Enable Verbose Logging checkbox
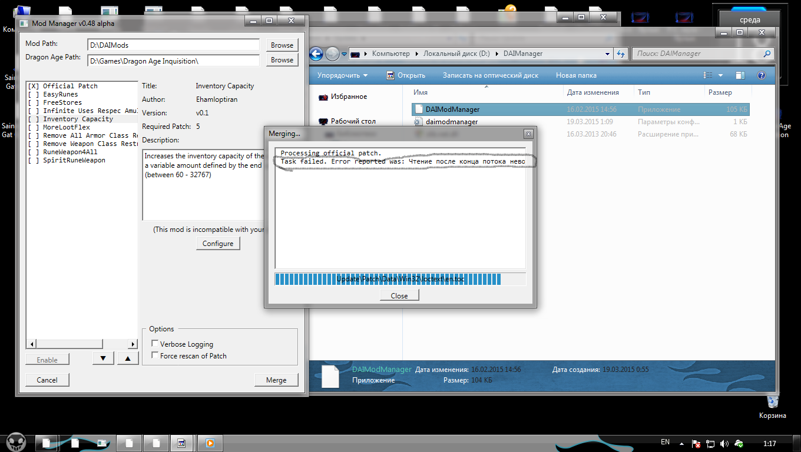Image resolution: width=801 pixels, height=452 pixels. 155,344
